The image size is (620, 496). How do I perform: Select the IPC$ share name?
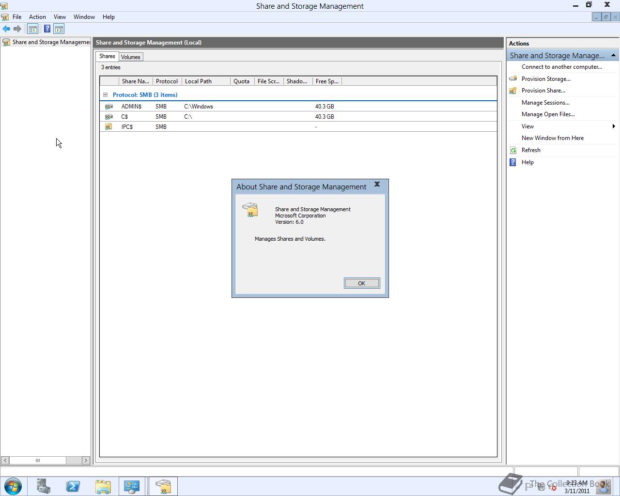click(127, 127)
